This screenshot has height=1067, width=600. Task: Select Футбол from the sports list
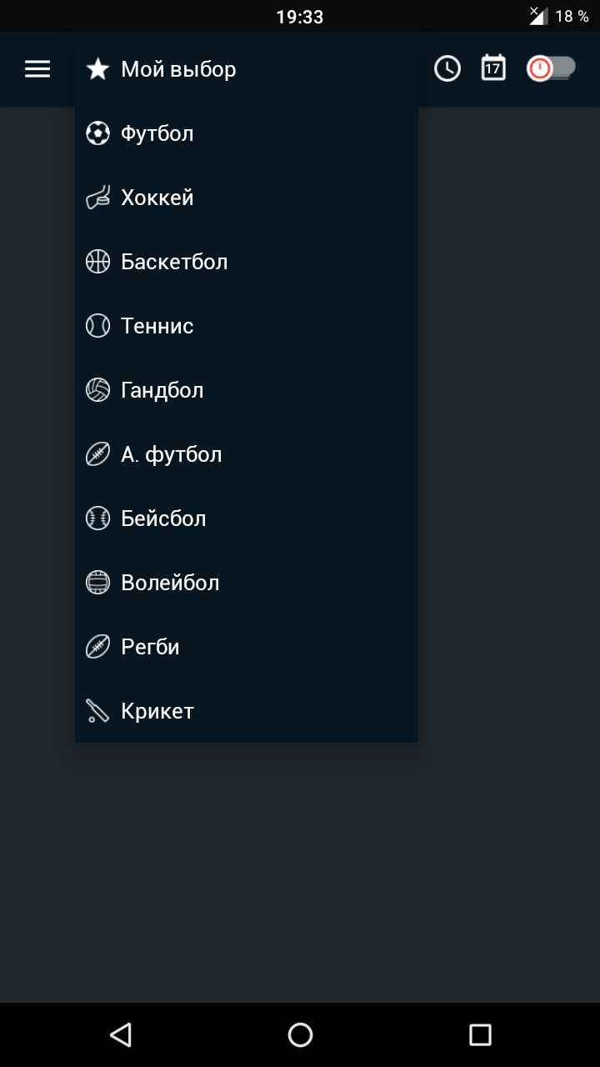(247, 133)
